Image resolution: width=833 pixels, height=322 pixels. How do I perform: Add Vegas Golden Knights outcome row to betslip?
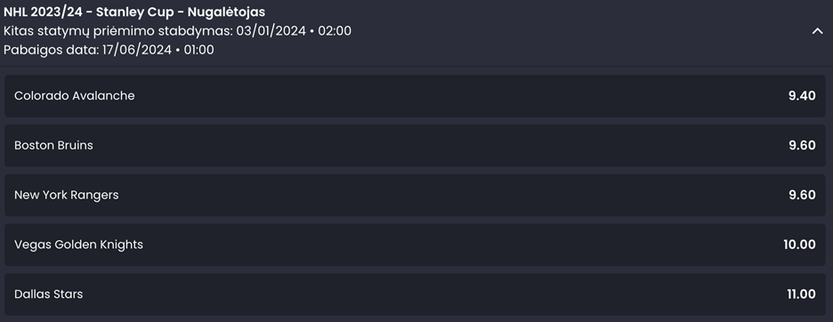416,245
